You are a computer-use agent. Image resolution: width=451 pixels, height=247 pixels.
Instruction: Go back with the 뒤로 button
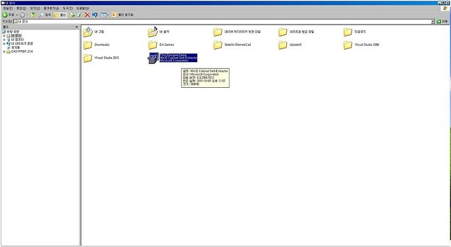point(8,14)
